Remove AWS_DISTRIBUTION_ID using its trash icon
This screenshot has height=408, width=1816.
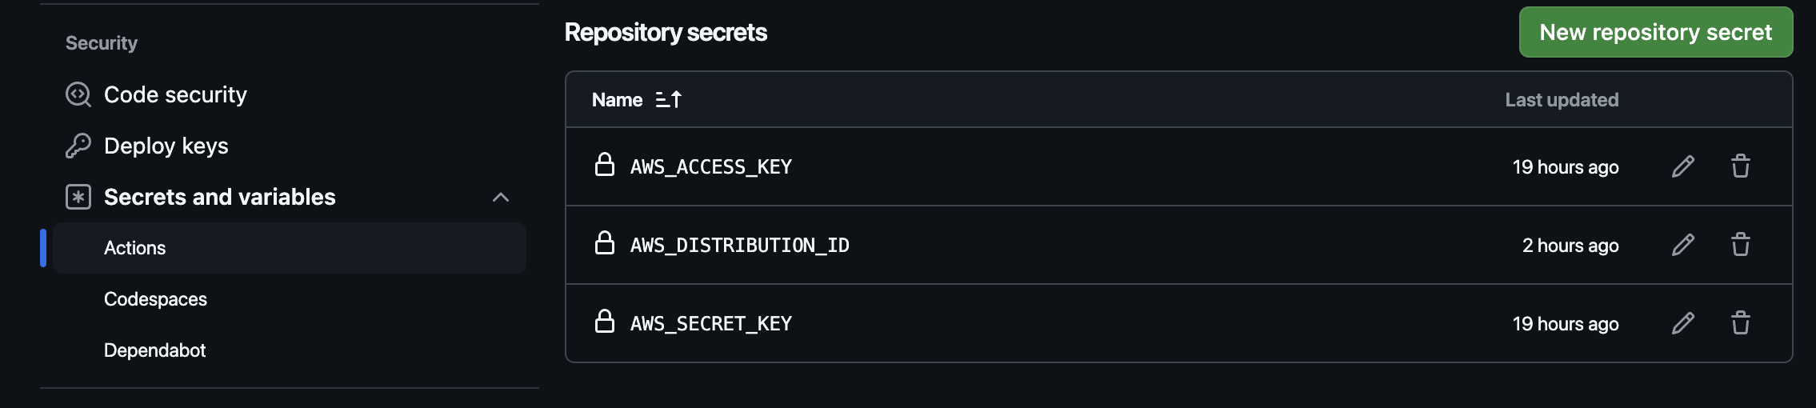tap(1741, 245)
